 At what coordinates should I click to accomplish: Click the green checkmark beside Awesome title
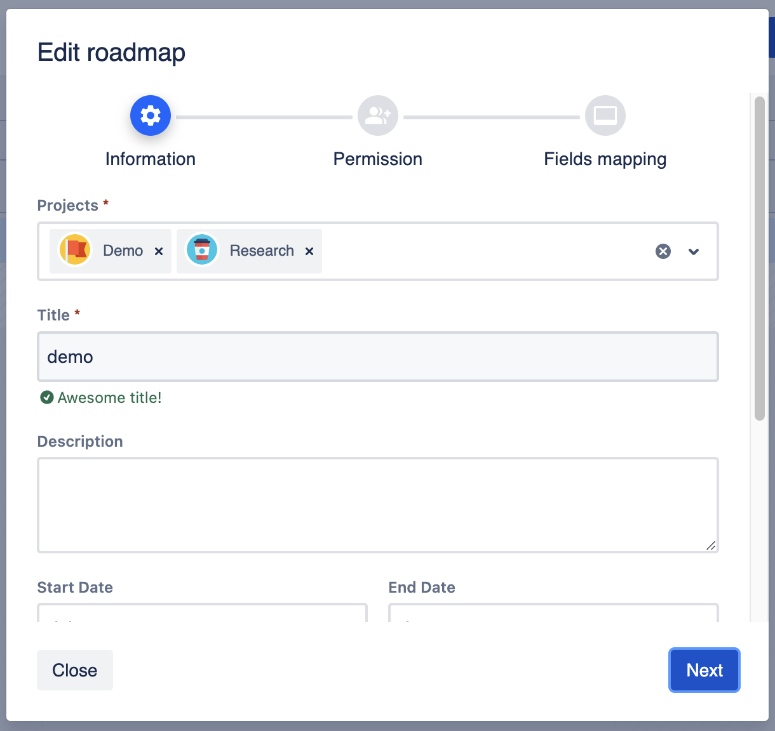[x=46, y=398]
